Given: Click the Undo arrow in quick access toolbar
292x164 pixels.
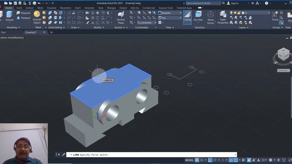Looking at the screenshot, I should click(39, 3).
